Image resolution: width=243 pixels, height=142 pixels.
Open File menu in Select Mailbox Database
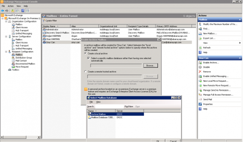click(x=91, y=102)
